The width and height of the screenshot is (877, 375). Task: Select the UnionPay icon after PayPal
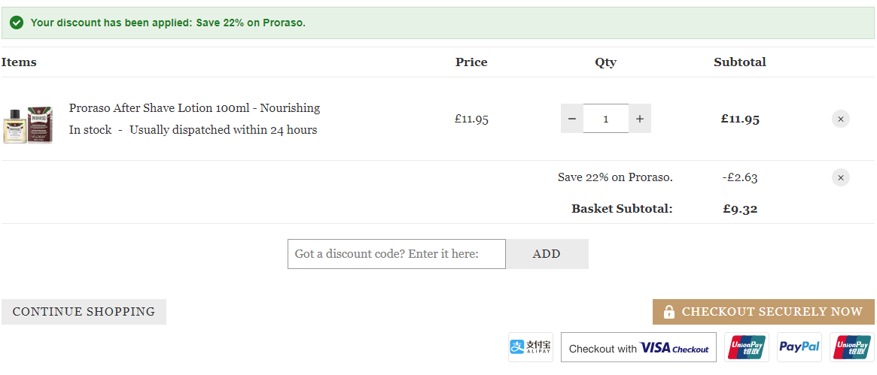click(852, 347)
